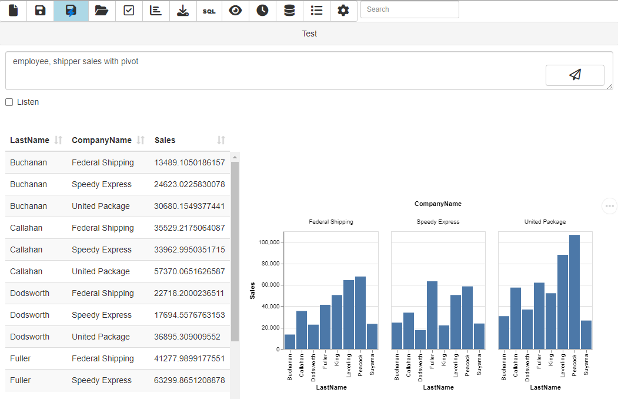The height and width of the screenshot is (399, 618).
Task: Open the folder icon in toolbar
Action: tap(102, 11)
